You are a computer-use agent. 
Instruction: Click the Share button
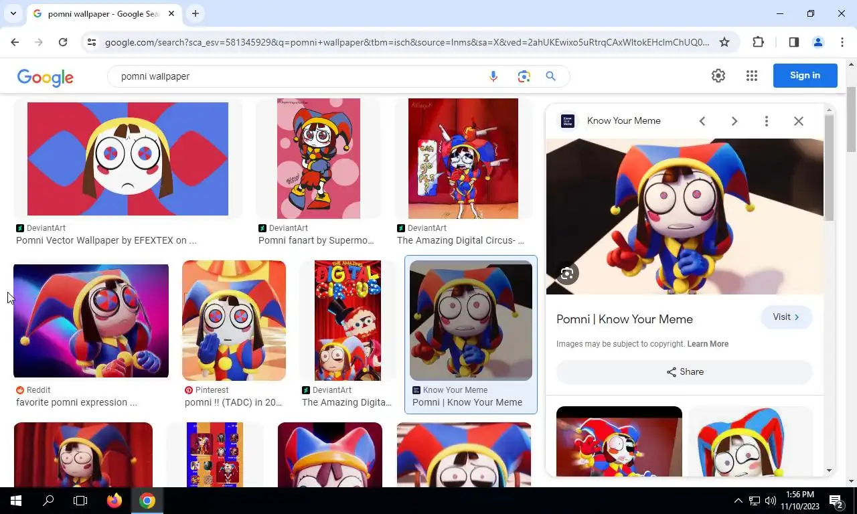point(684,372)
